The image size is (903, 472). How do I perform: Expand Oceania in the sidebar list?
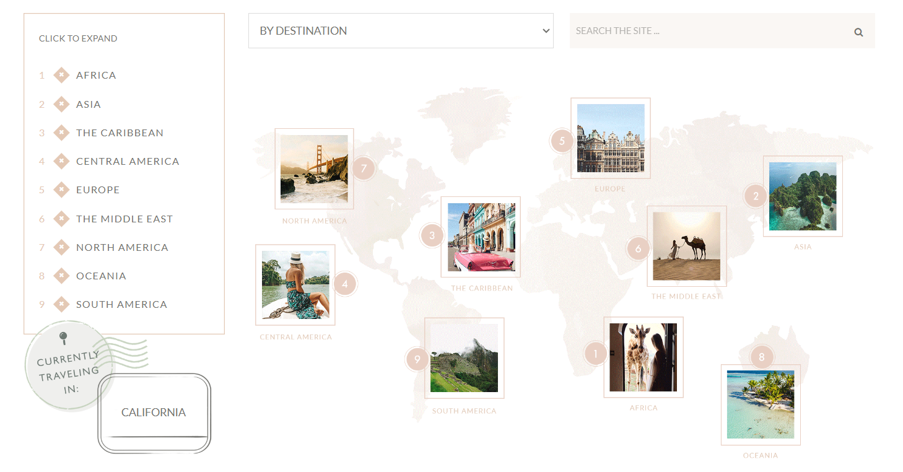(101, 276)
